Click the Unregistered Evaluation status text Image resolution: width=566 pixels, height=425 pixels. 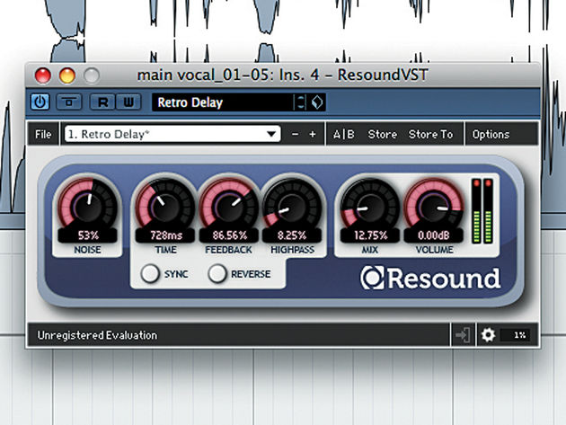[97, 335]
